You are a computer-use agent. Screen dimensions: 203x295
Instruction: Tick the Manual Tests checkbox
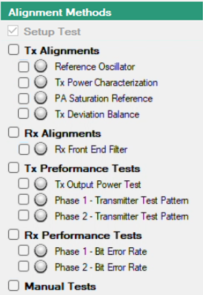pos(14,286)
